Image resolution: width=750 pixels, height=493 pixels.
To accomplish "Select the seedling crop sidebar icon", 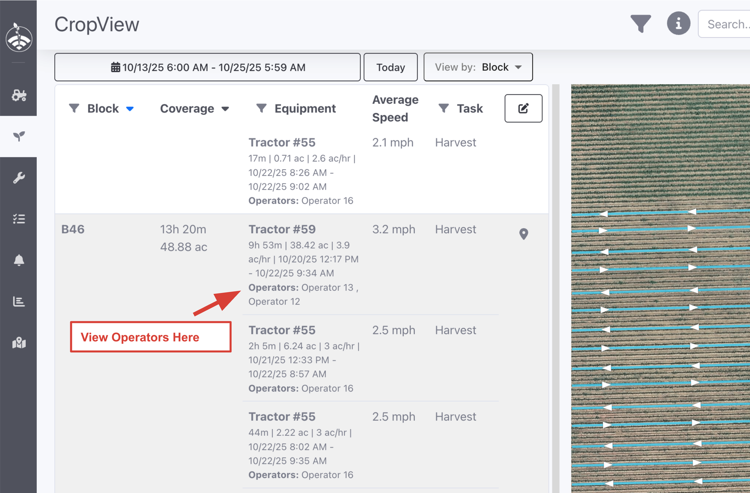I will [x=18, y=136].
